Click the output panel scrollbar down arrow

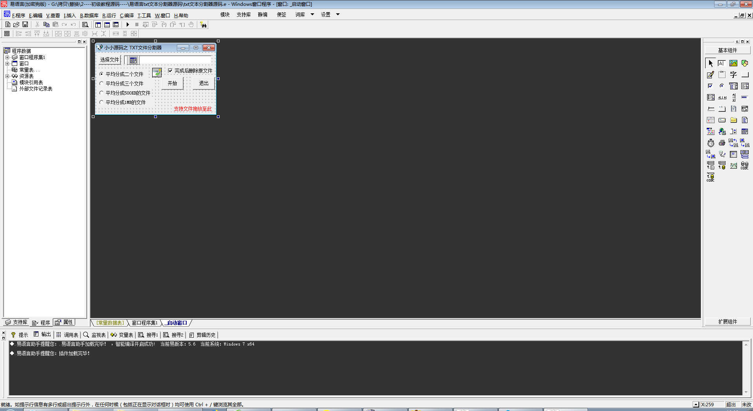coord(746,392)
